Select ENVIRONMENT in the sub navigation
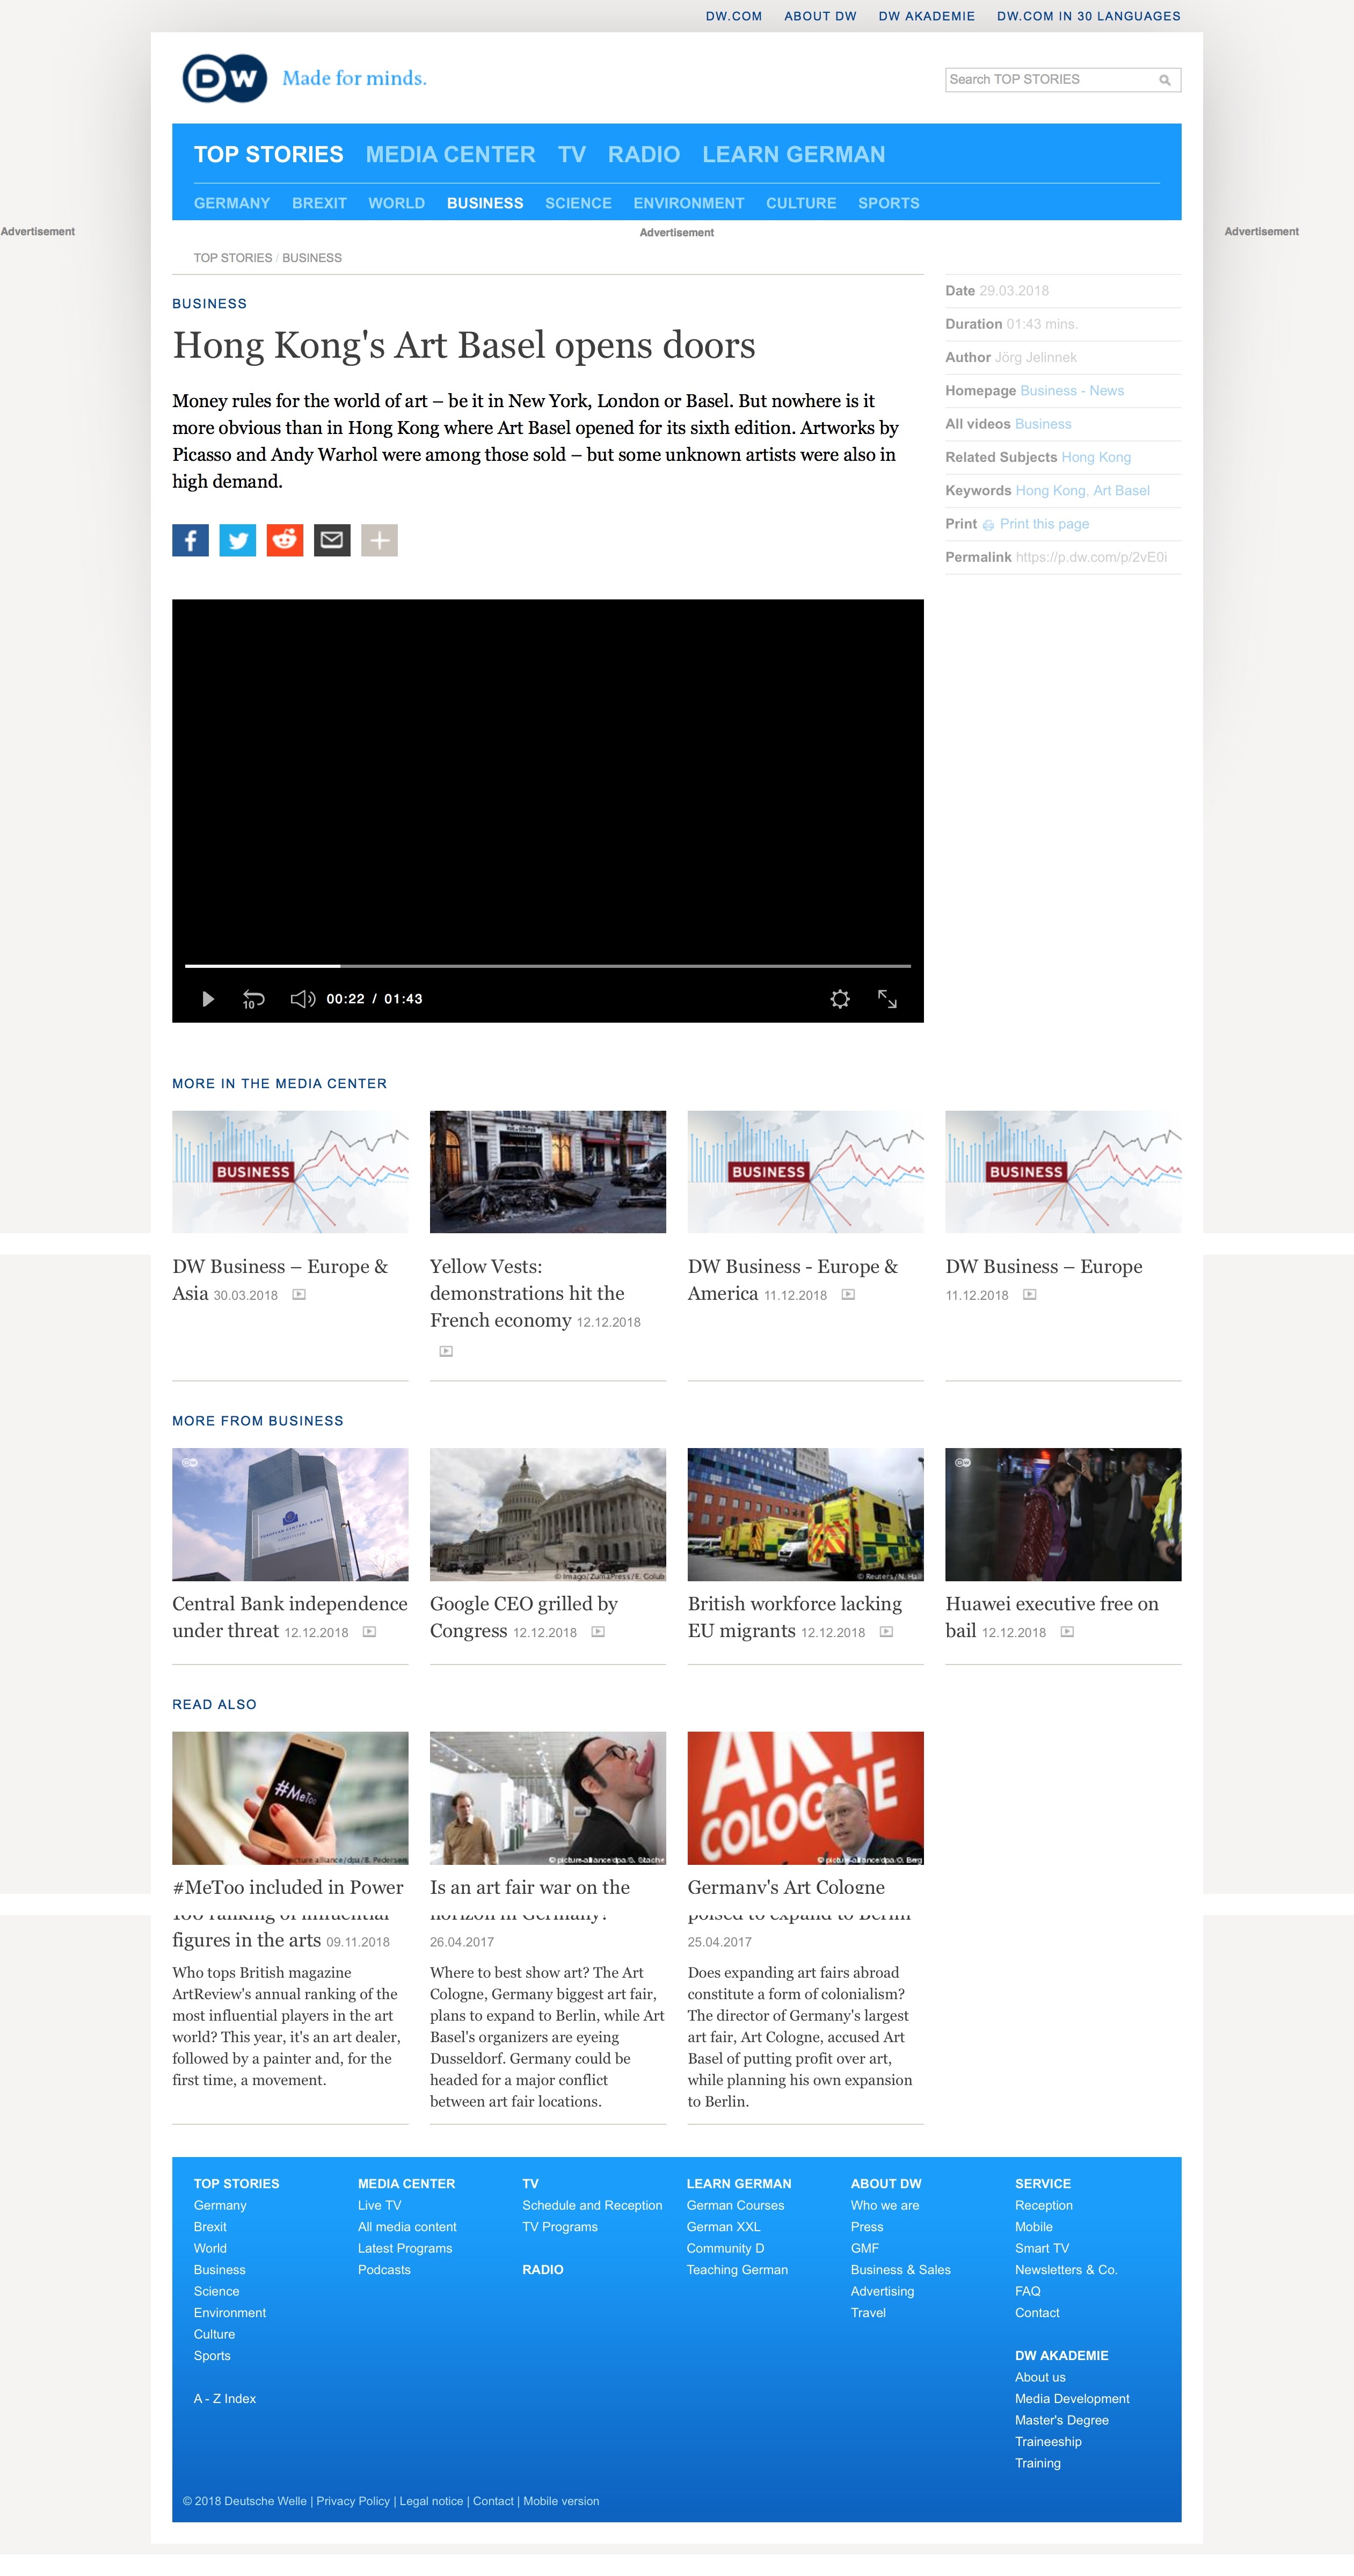This screenshot has height=2576, width=1354. point(688,203)
